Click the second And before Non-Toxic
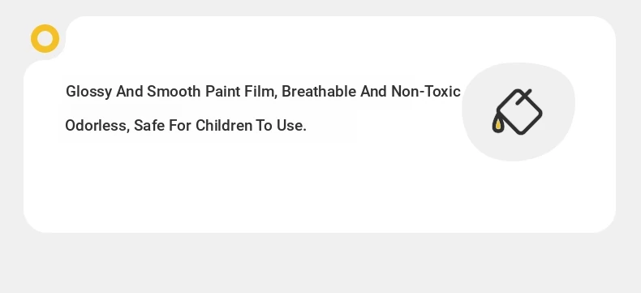This screenshot has height=293, width=641. [x=373, y=92]
